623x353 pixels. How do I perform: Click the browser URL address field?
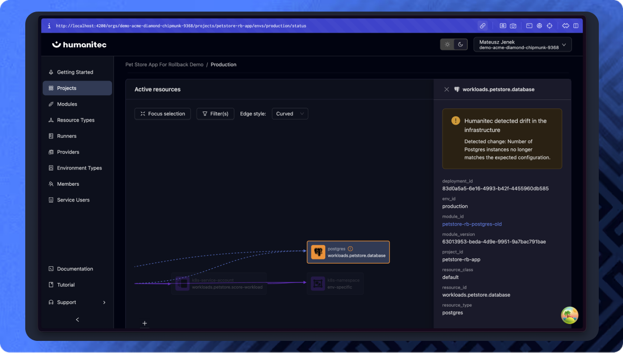[x=181, y=26]
